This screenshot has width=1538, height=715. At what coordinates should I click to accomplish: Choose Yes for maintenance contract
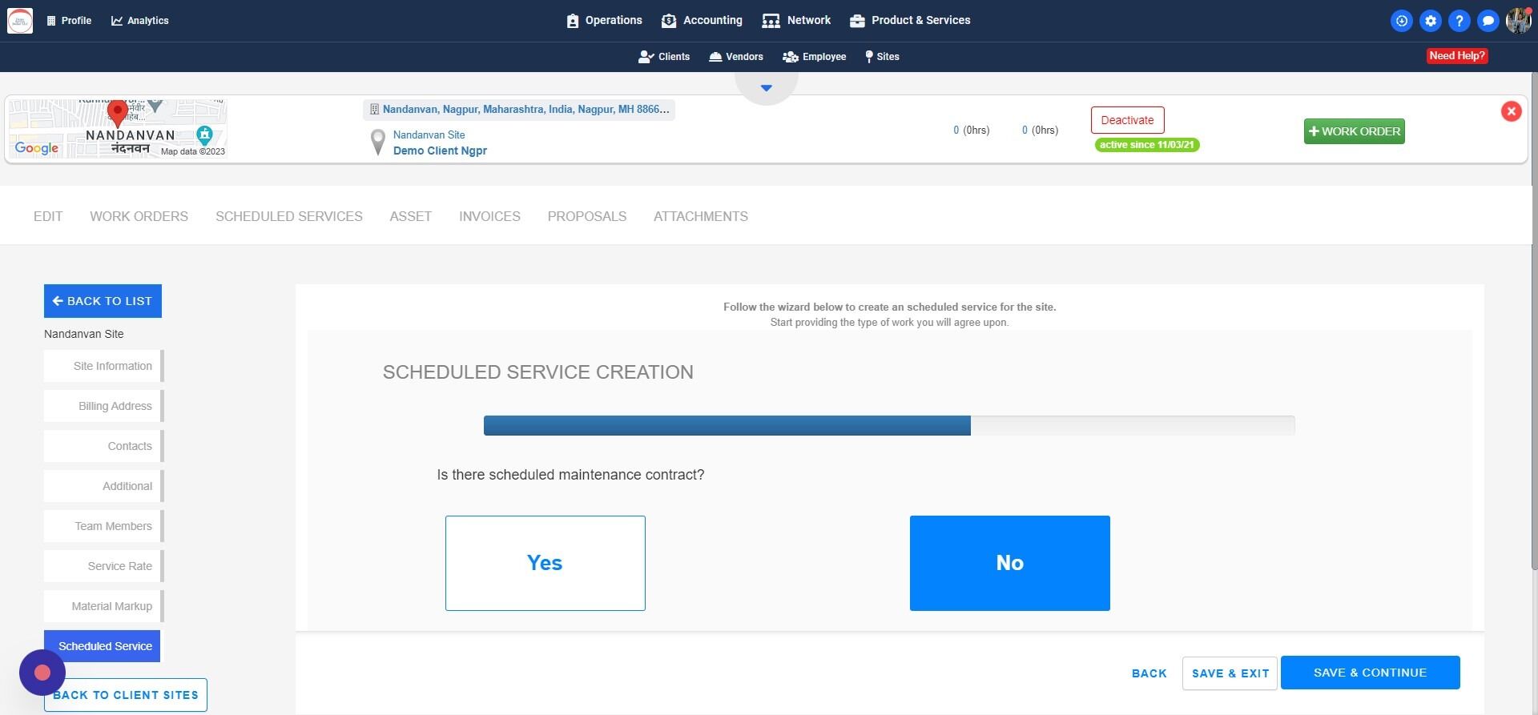[546, 563]
